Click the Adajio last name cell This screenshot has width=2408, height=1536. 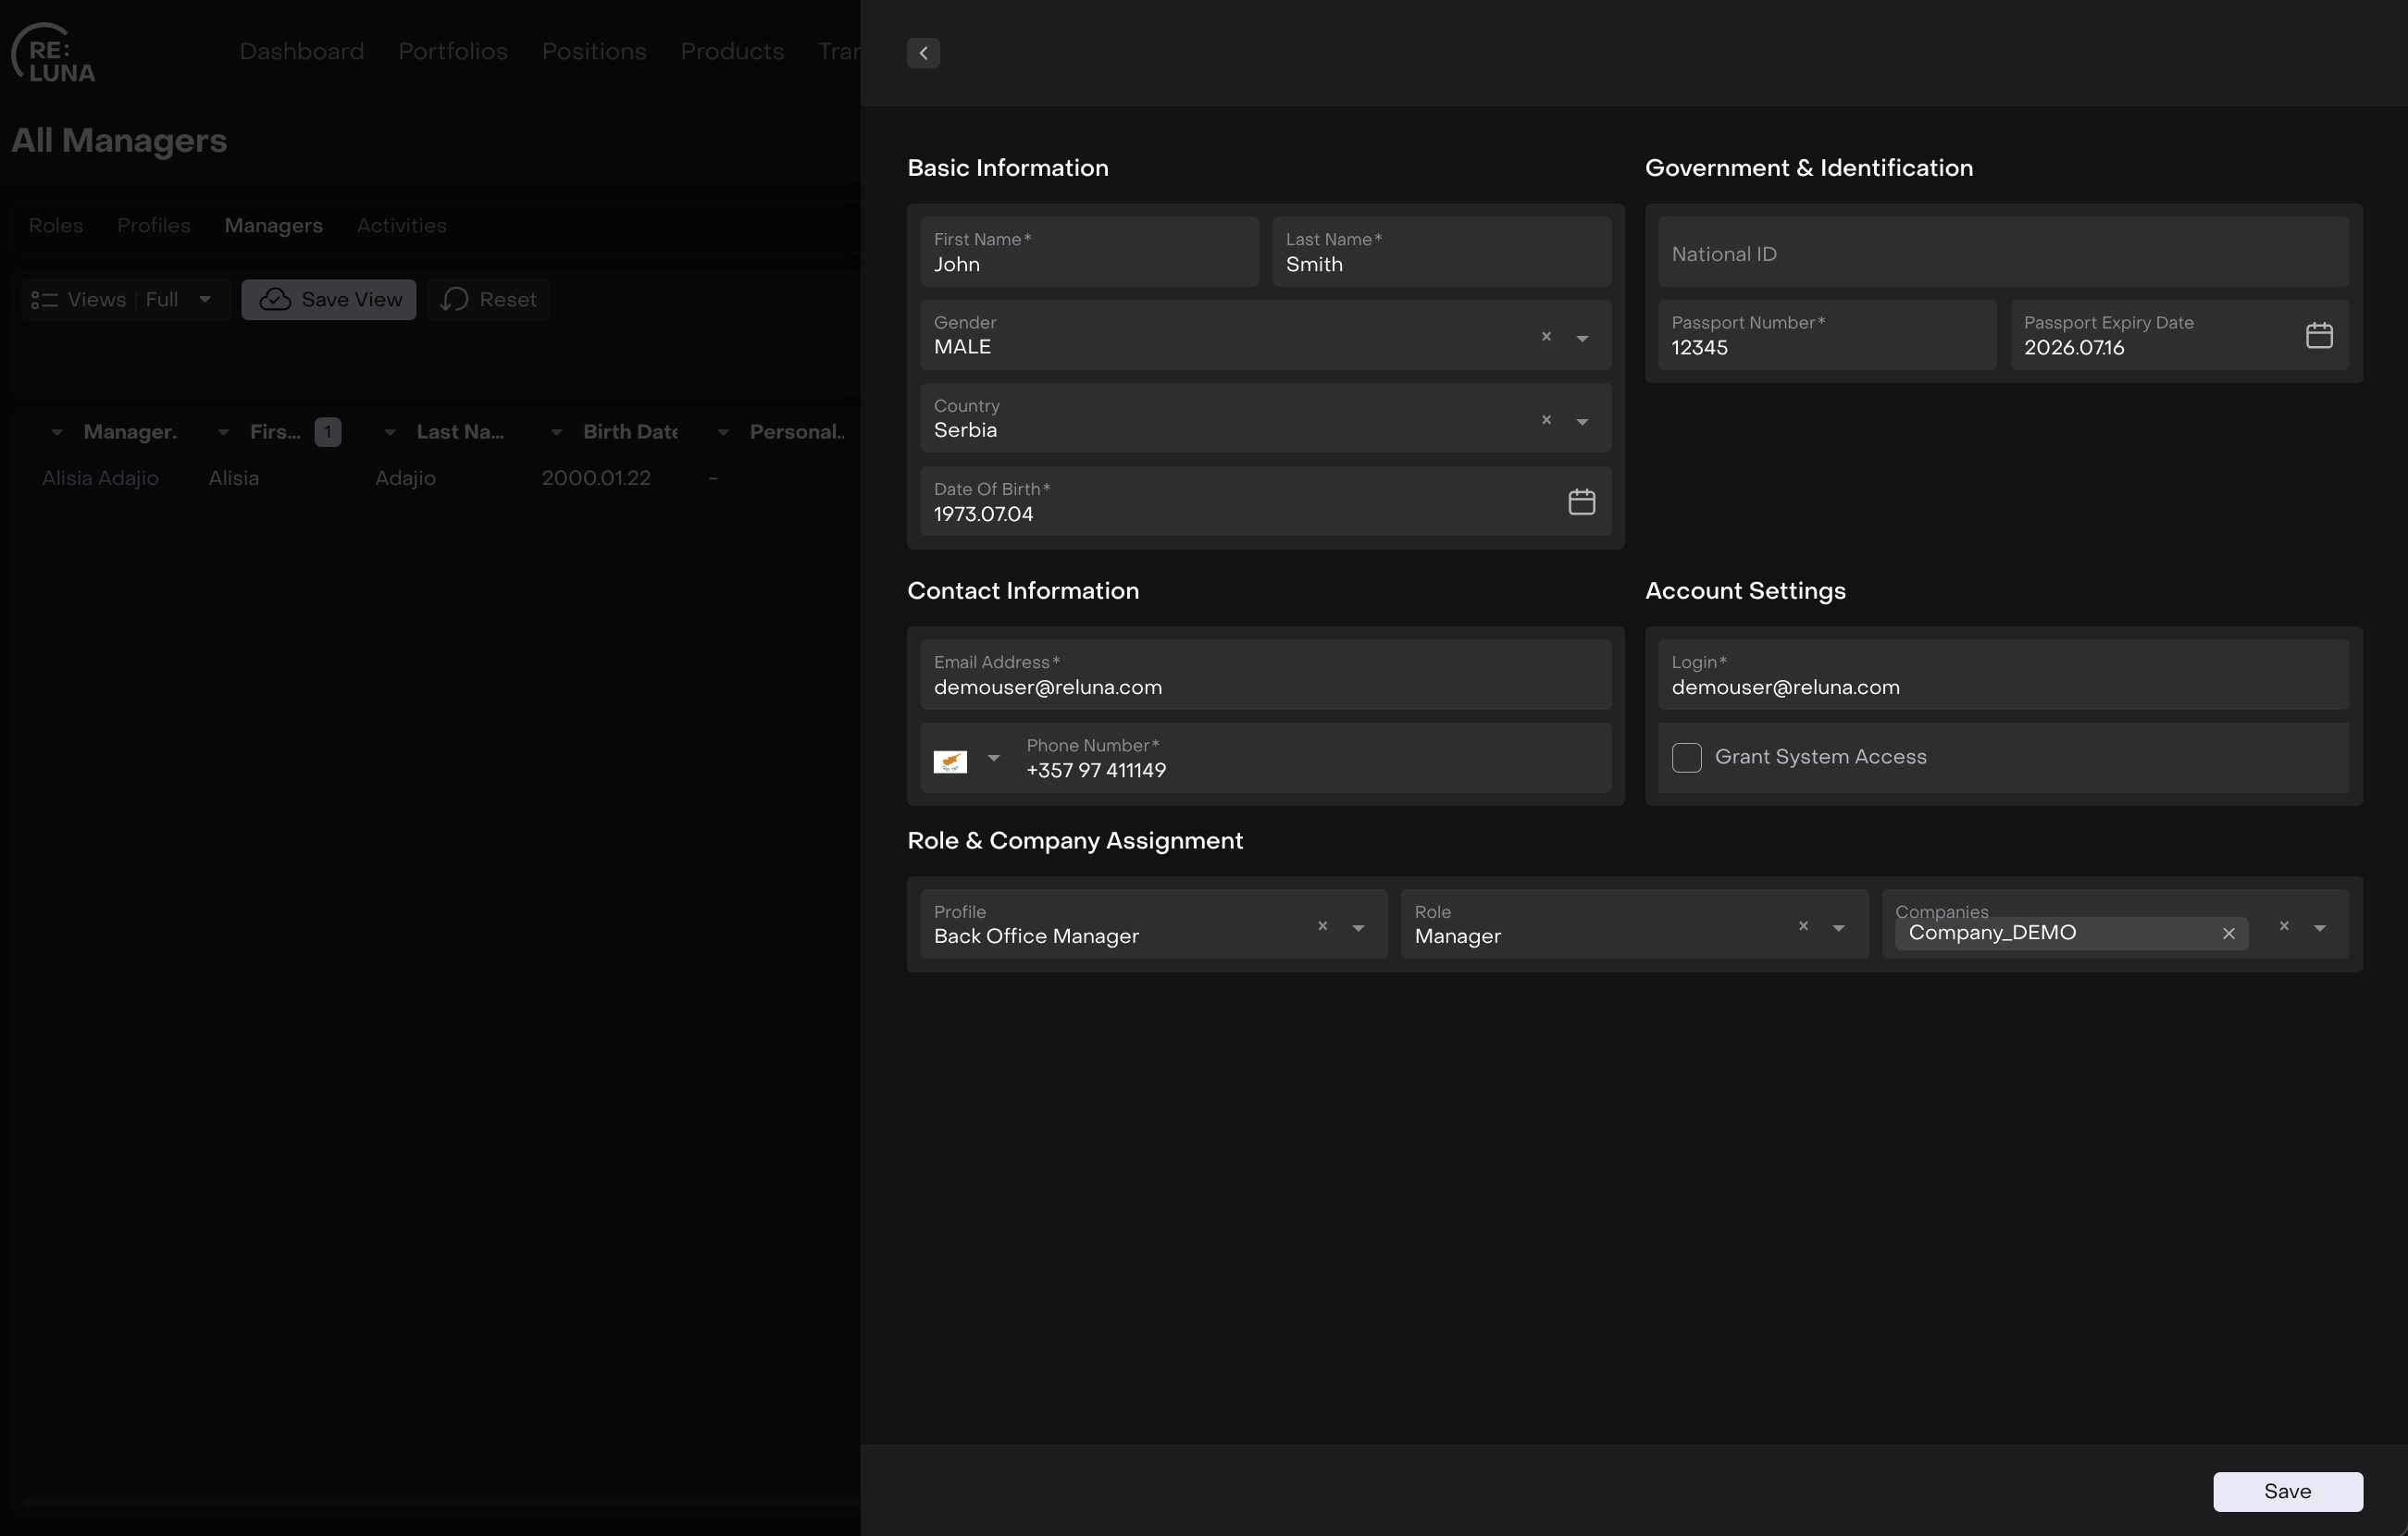[405, 479]
